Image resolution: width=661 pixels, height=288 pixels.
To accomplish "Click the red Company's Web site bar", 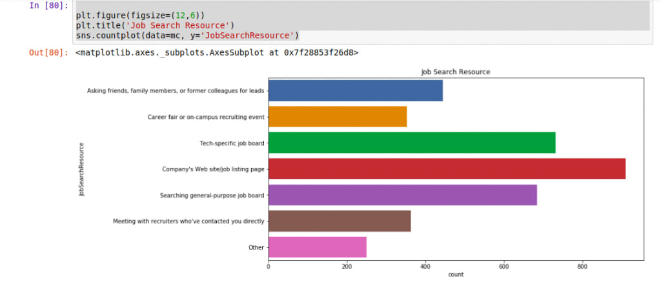I will (x=447, y=169).
